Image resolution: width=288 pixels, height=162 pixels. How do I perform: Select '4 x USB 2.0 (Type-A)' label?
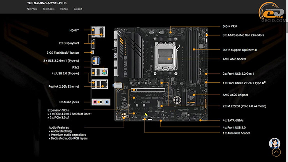pyautogui.click(x=65, y=73)
